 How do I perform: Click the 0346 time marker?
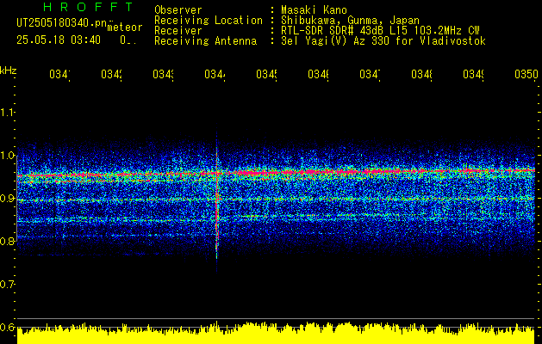[x=318, y=74]
